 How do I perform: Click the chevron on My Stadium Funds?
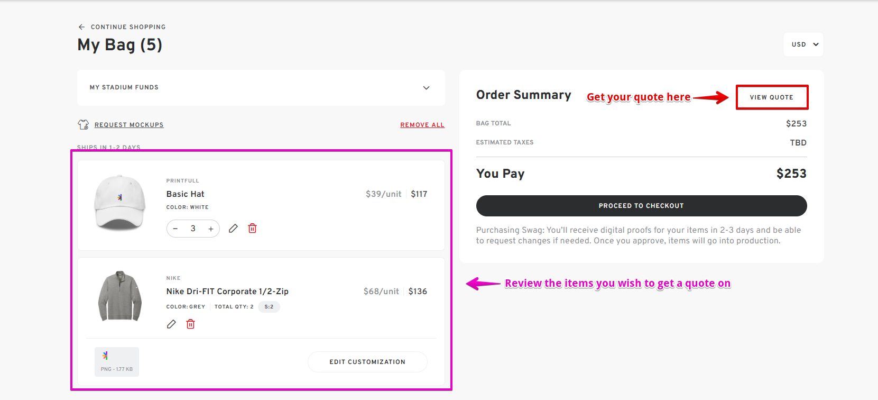(x=426, y=88)
